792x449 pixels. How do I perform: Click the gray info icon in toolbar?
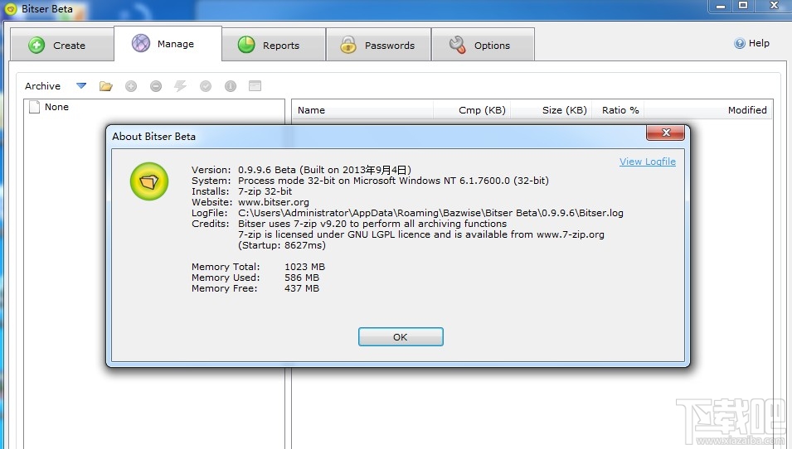[231, 86]
